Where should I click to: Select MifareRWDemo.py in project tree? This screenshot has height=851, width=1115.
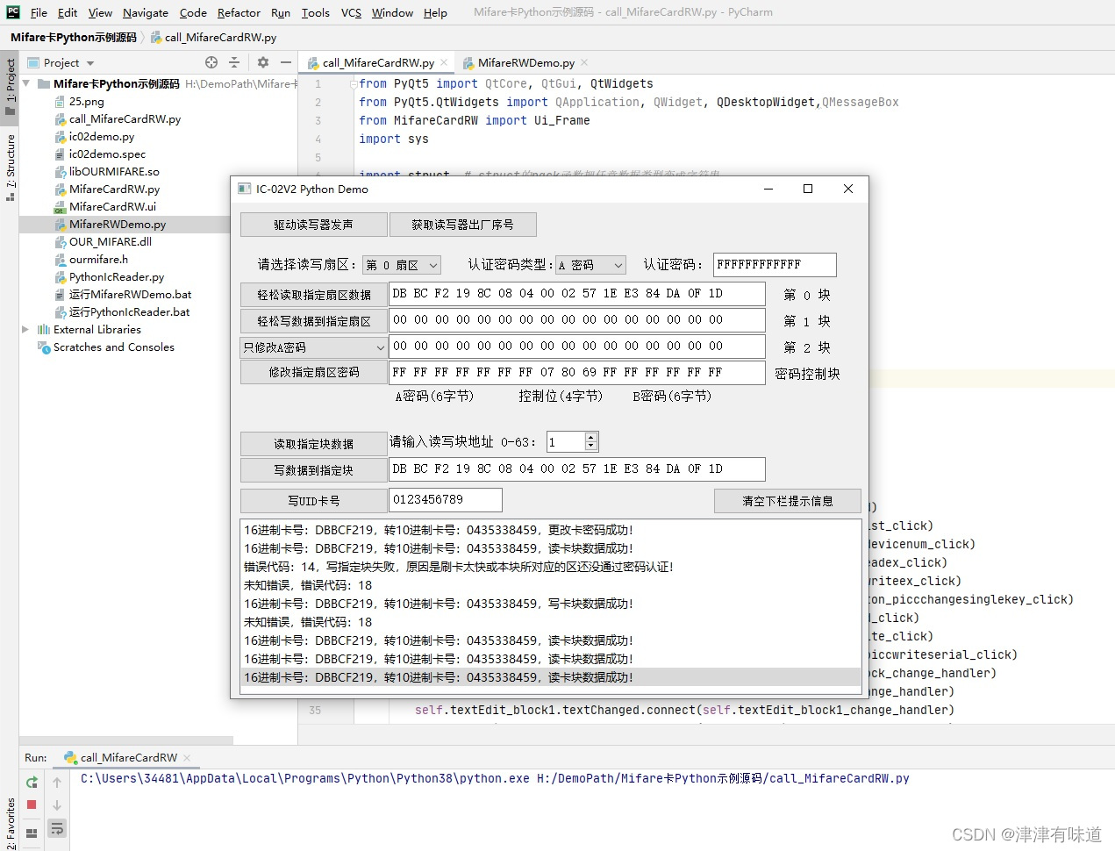118,224
